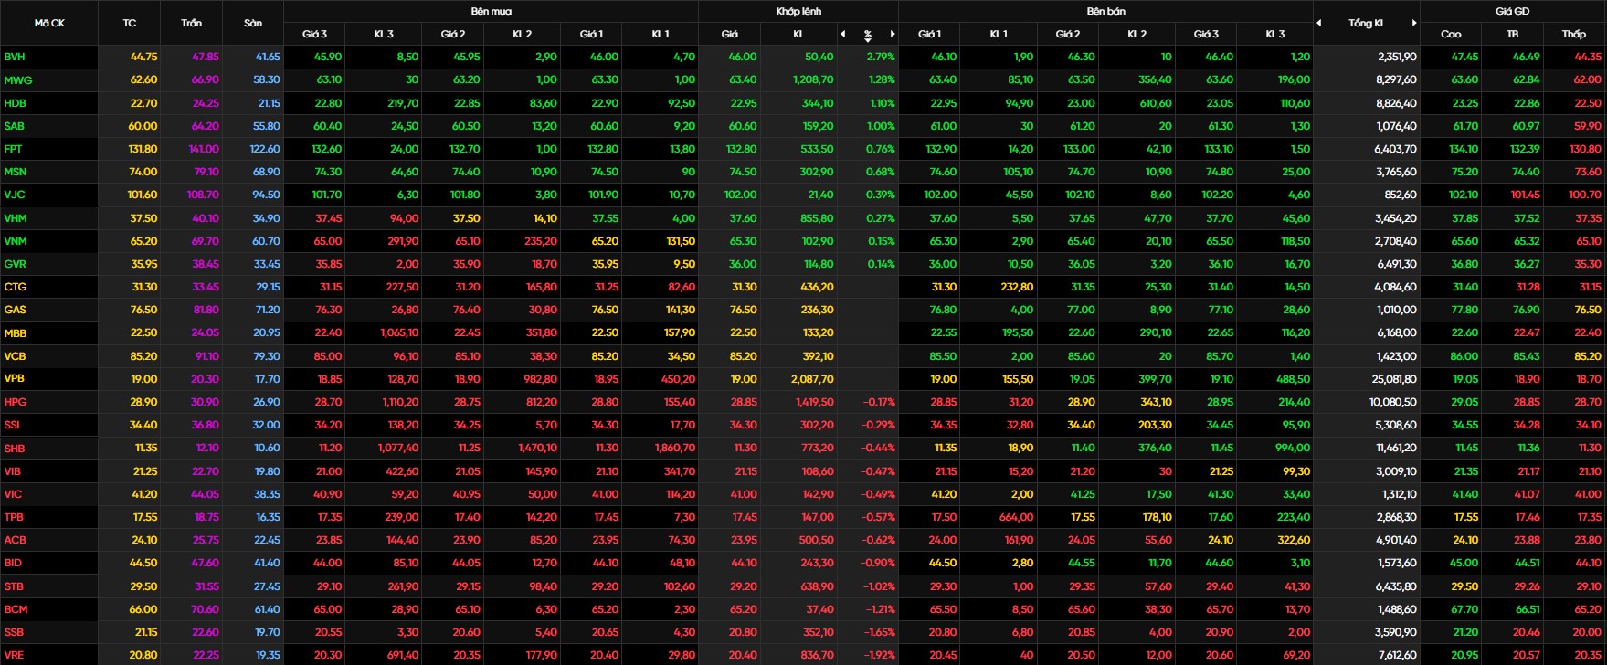Click the Cao column header under Giá GD
Viewport: 1607px width, 665px height.
(1451, 34)
